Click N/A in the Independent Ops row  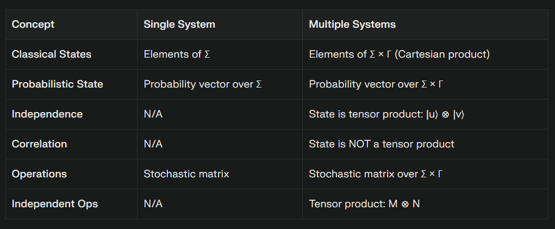click(x=153, y=204)
